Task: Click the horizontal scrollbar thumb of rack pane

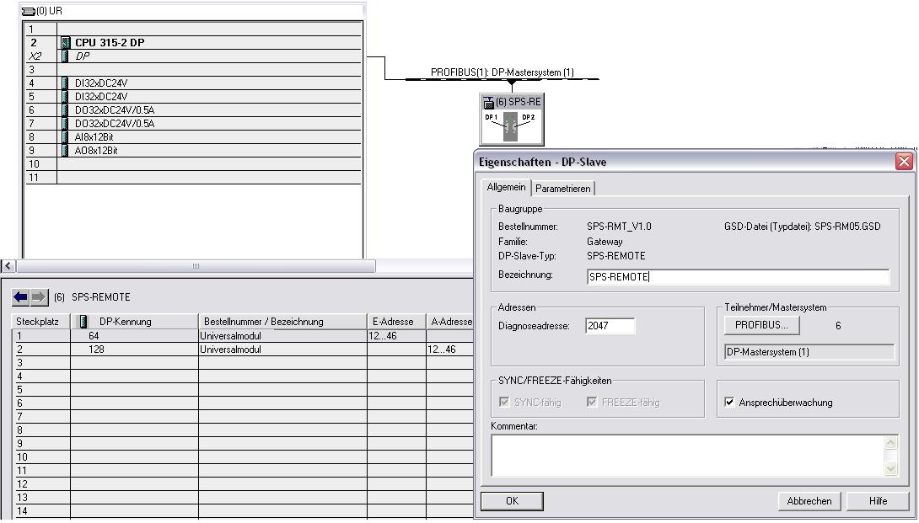Action: 196,266
